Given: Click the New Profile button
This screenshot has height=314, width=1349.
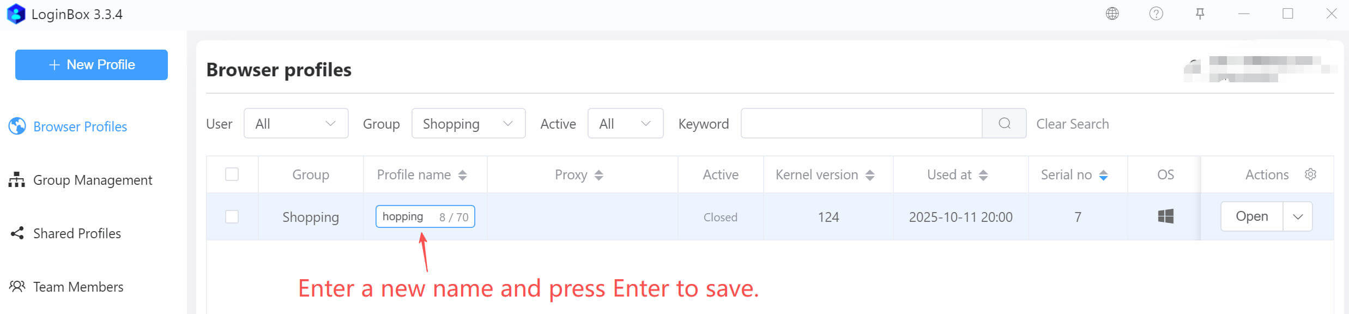Looking at the screenshot, I should (92, 65).
